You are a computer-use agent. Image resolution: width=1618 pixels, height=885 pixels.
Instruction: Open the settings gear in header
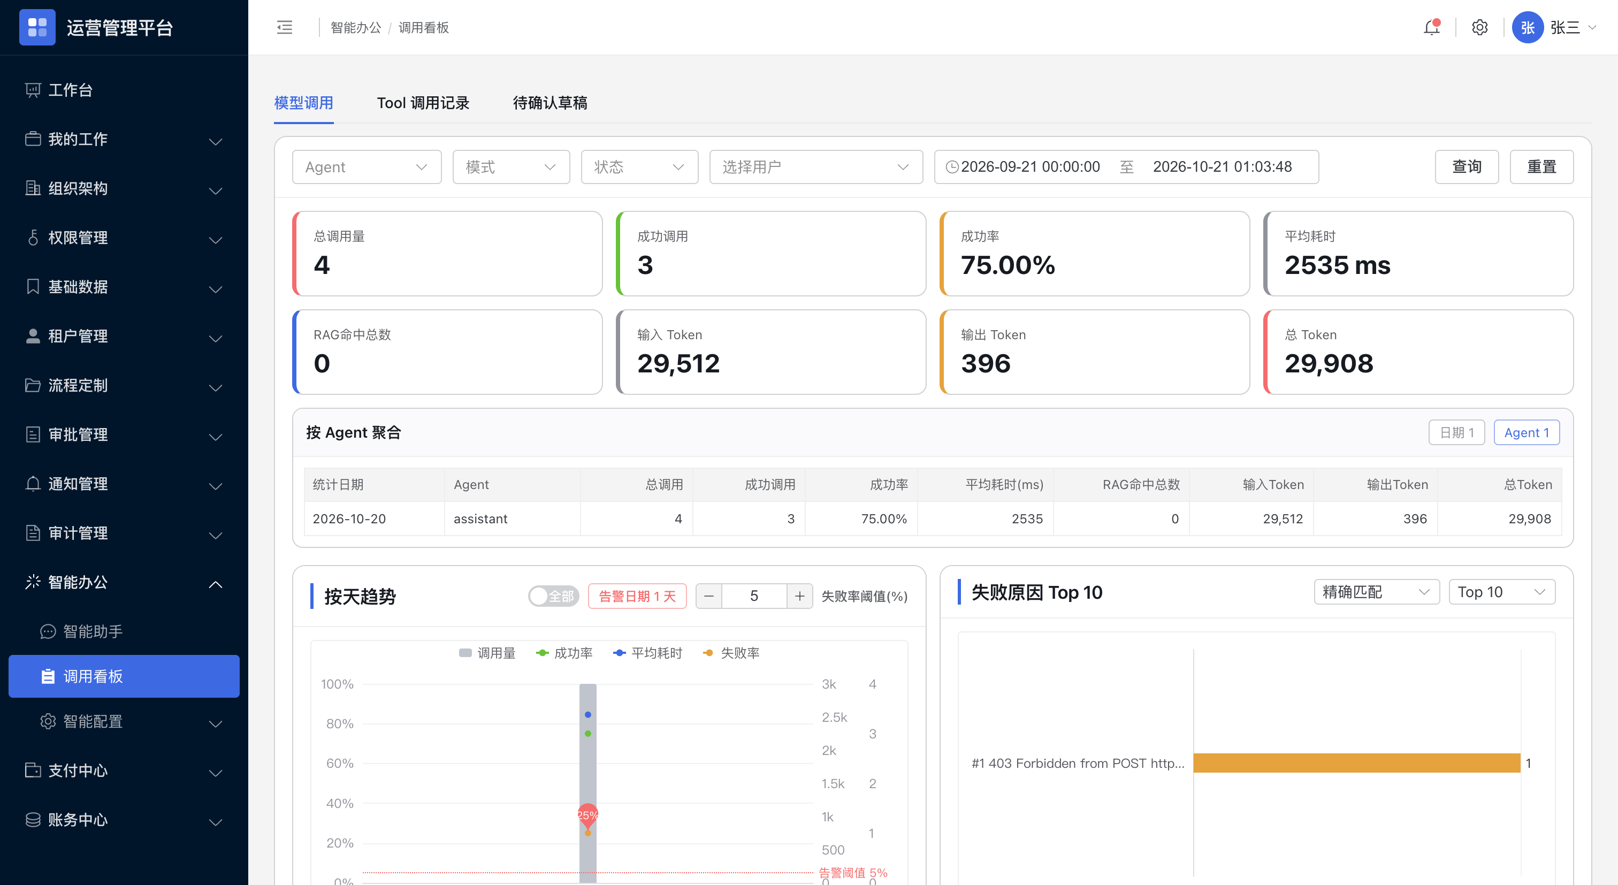(1480, 27)
